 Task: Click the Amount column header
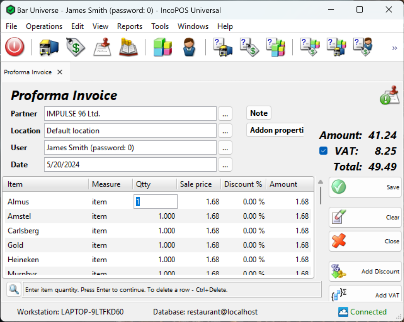[289, 184]
